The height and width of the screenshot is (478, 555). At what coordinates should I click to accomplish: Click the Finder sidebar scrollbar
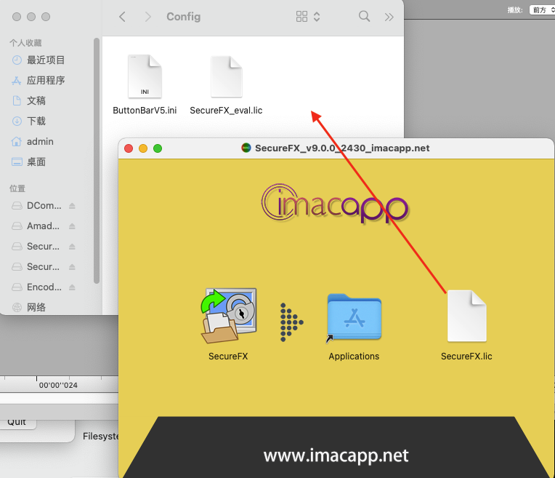[x=97, y=161]
